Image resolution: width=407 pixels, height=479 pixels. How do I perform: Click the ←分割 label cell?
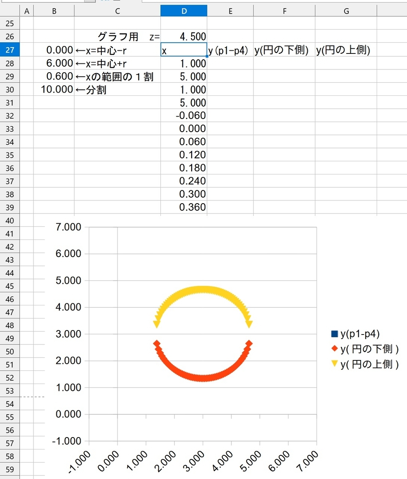pyautogui.click(x=117, y=89)
